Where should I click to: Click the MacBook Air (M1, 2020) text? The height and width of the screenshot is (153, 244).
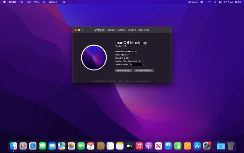pyautogui.click(x=126, y=52)
